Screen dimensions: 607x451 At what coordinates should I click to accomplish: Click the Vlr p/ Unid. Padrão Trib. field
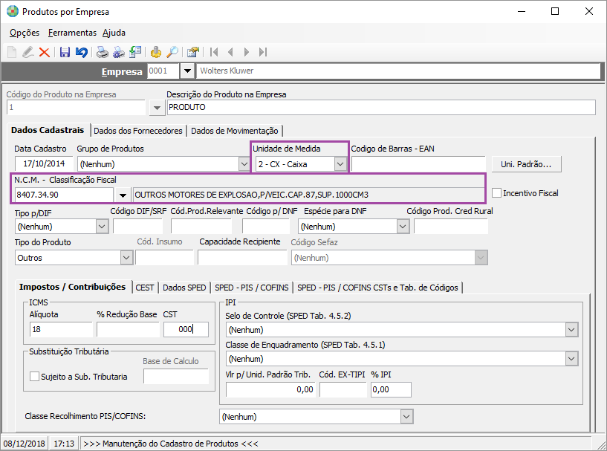click(x=270, y=389)
